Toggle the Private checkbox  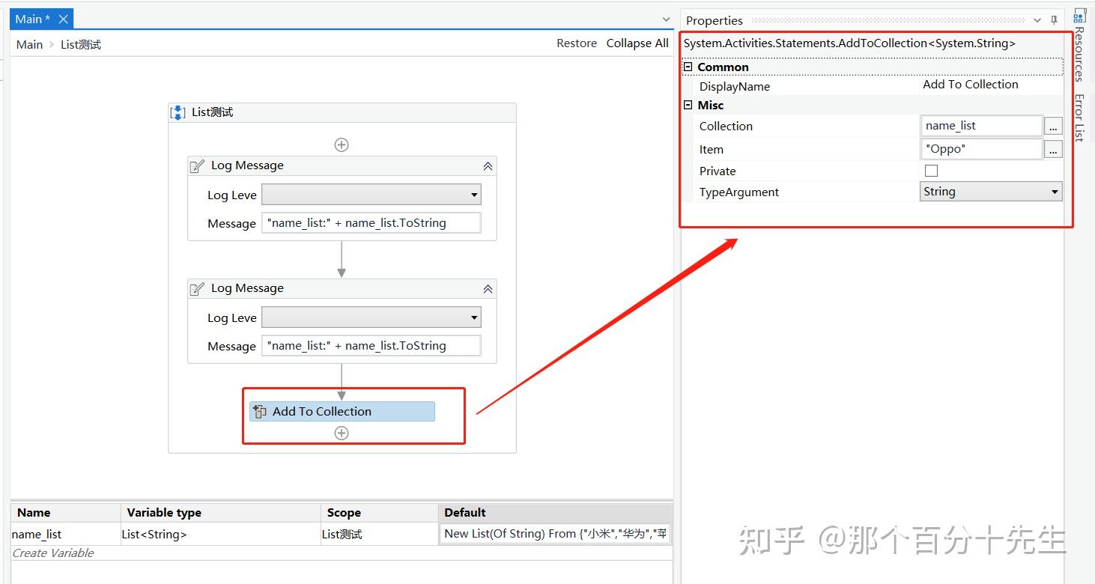[x=931, y=170]
